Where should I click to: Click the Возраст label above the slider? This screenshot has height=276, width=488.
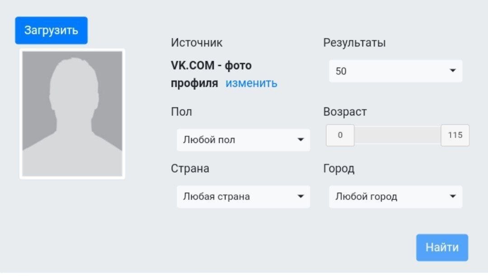(x=345, y=112)
